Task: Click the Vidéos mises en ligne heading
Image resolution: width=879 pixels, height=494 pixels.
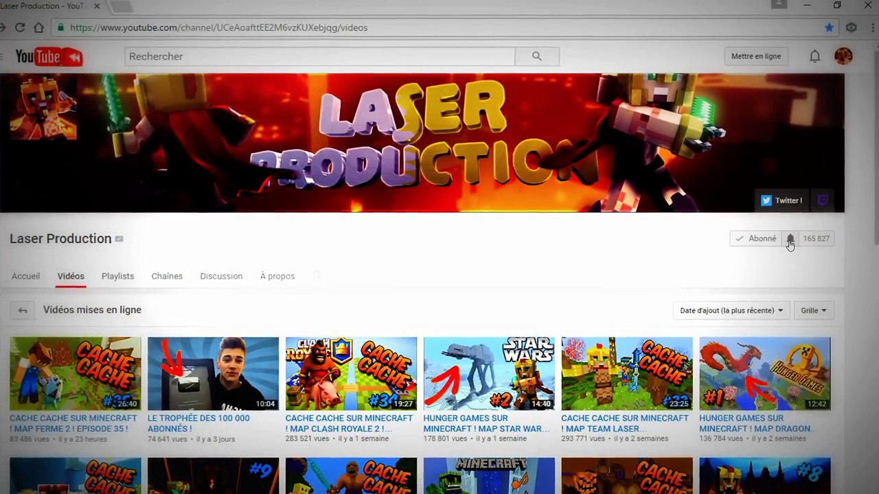Action: pos(92,310)
